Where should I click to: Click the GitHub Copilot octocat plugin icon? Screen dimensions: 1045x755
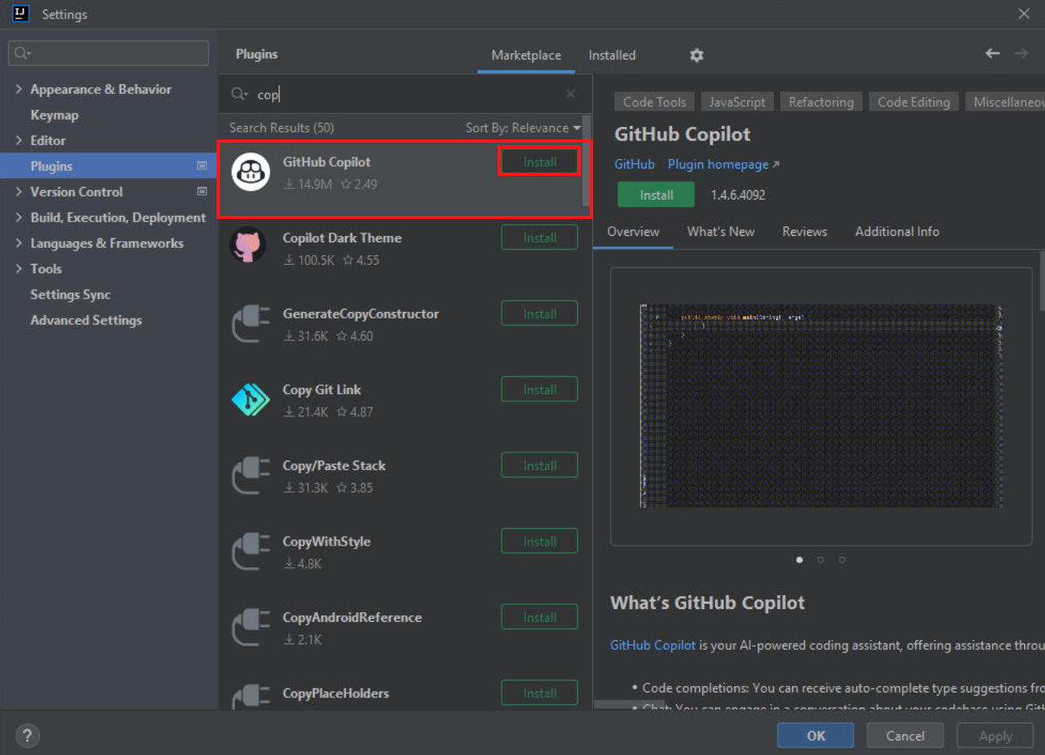coord(251,171)
